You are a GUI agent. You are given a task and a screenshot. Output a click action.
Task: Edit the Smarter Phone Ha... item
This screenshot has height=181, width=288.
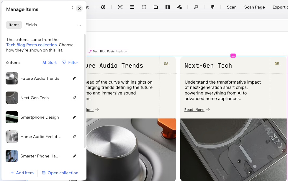point(74,156)
